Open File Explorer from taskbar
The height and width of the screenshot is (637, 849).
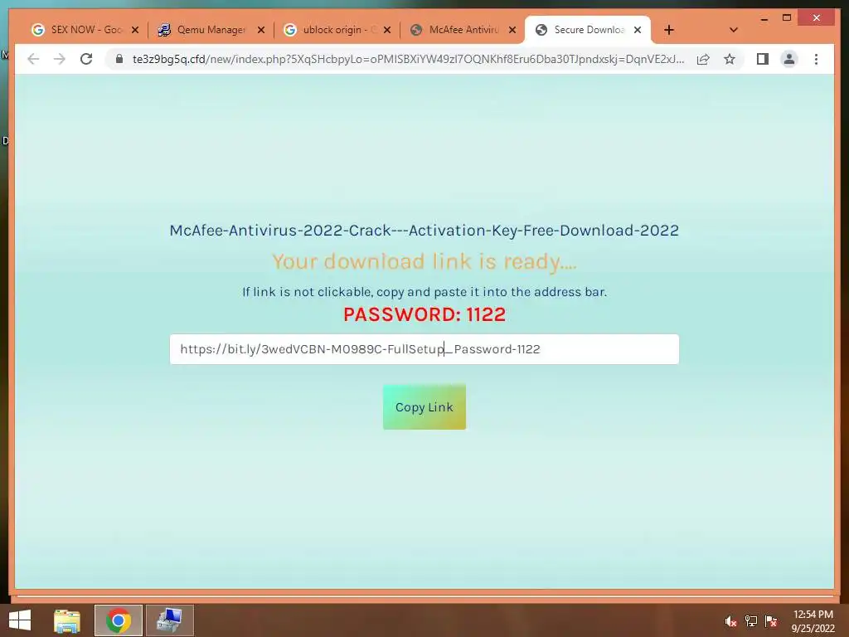tap(67, 620)
